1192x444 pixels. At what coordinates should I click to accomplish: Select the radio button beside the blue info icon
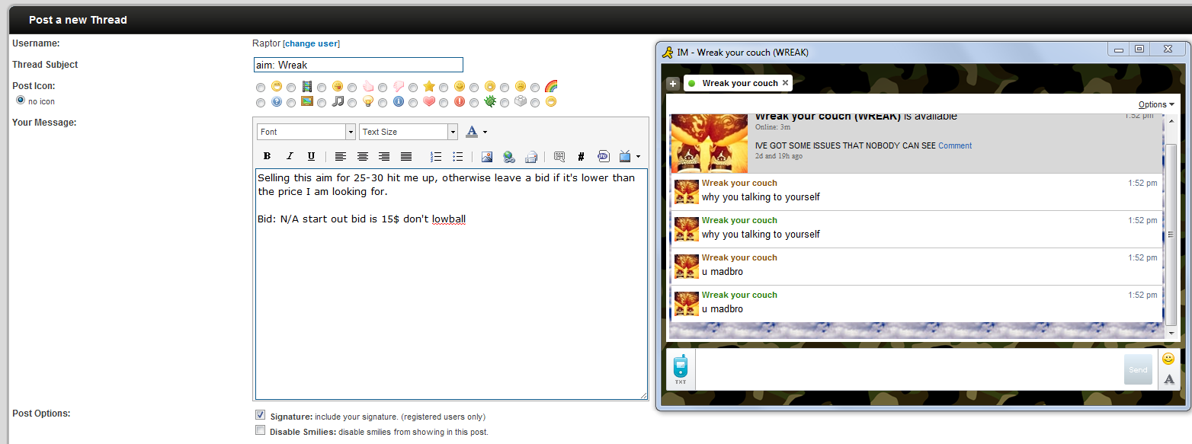[383, 102]
